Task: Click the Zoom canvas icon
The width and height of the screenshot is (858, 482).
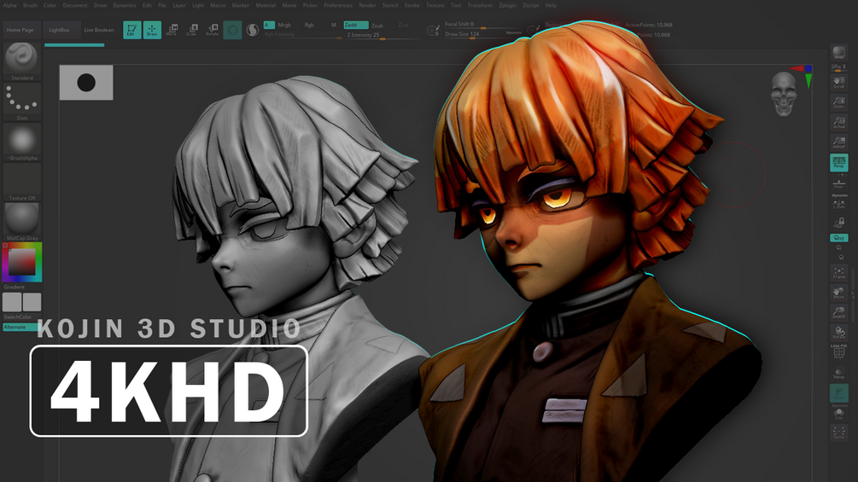Action: 839,102
